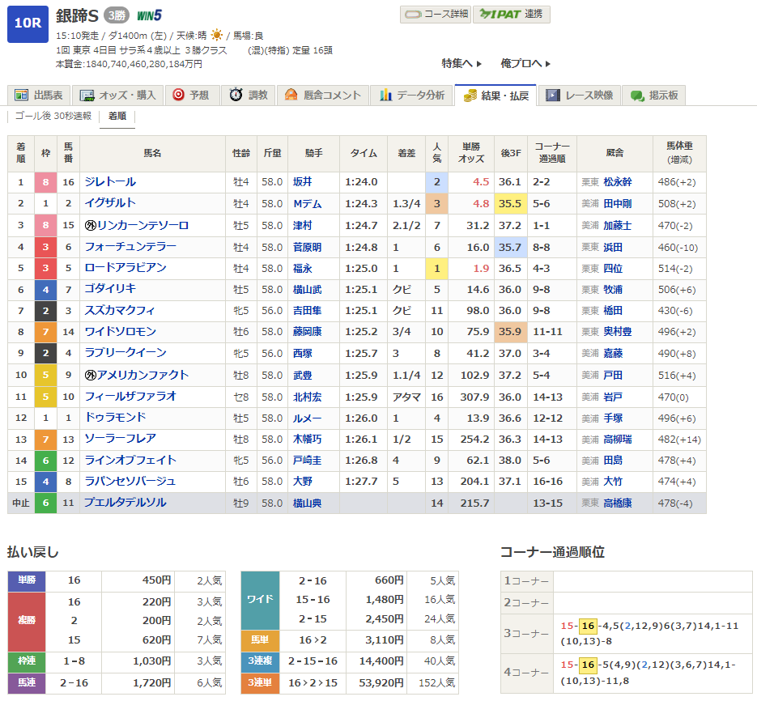The image size is (757, 701).
Task: Open horse ジレトール's page
Action: click(111, 182)
